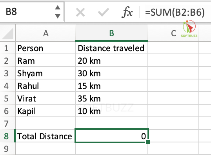Select the Distance traveled header cell
This screenshot has height=155, width=211.
click(112, 48)
